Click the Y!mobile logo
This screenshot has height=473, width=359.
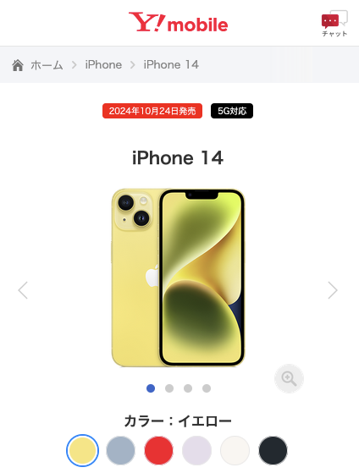point(178,22)
